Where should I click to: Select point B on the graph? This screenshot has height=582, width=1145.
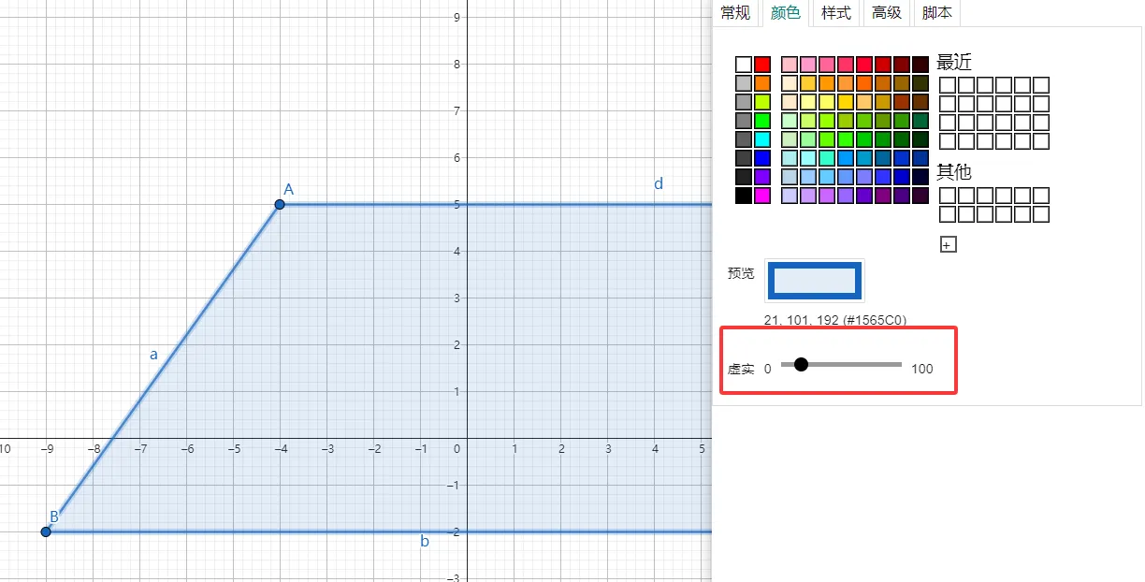click(46, 531)
